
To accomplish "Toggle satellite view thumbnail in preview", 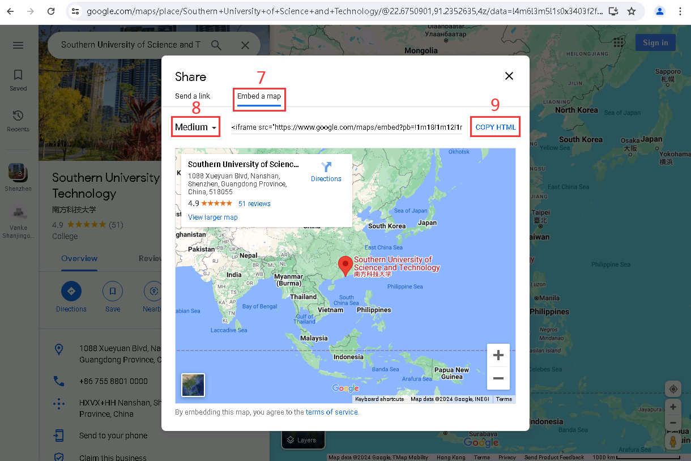I will coord(193,385).
